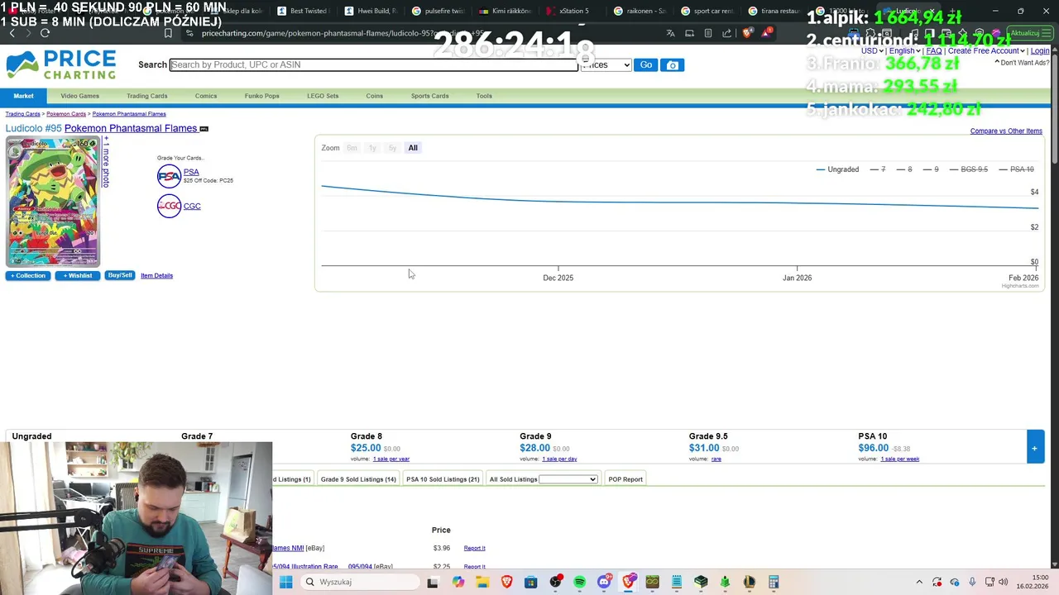Screen dimensions: 1059x595
Task: Open Spotify from the taskbar
Action: point(579,582)
